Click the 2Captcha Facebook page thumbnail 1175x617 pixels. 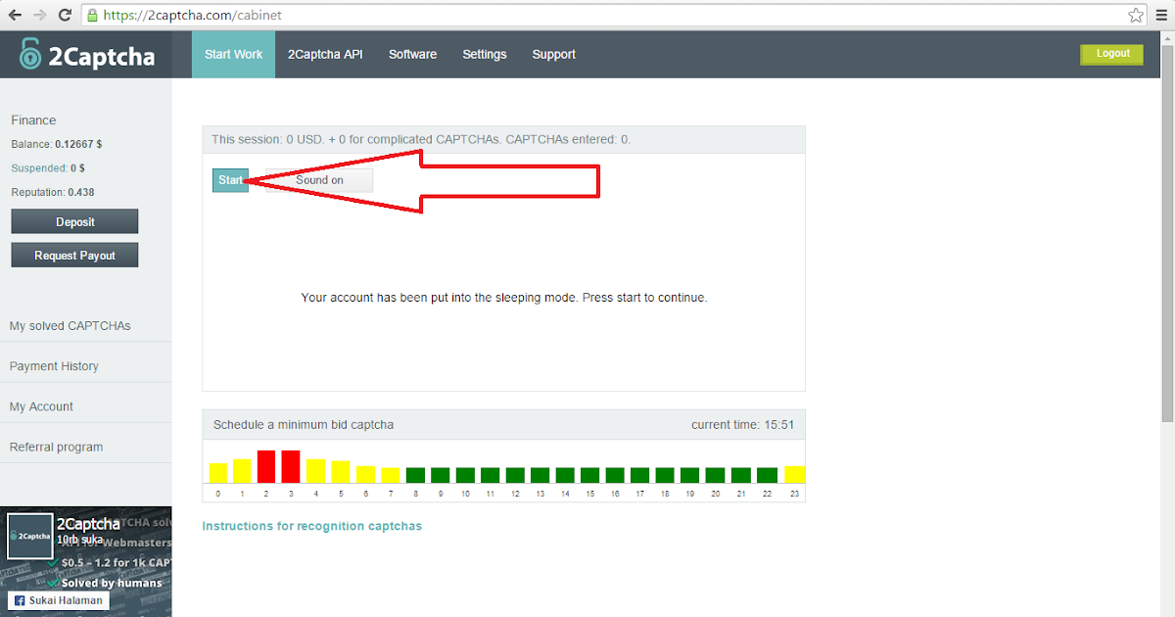30,536
